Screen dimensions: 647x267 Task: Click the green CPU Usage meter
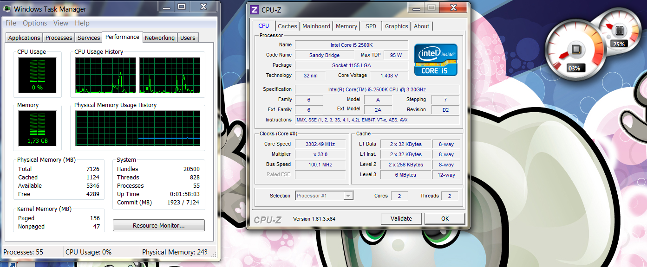pyautogui.click(x=37, y=74)
